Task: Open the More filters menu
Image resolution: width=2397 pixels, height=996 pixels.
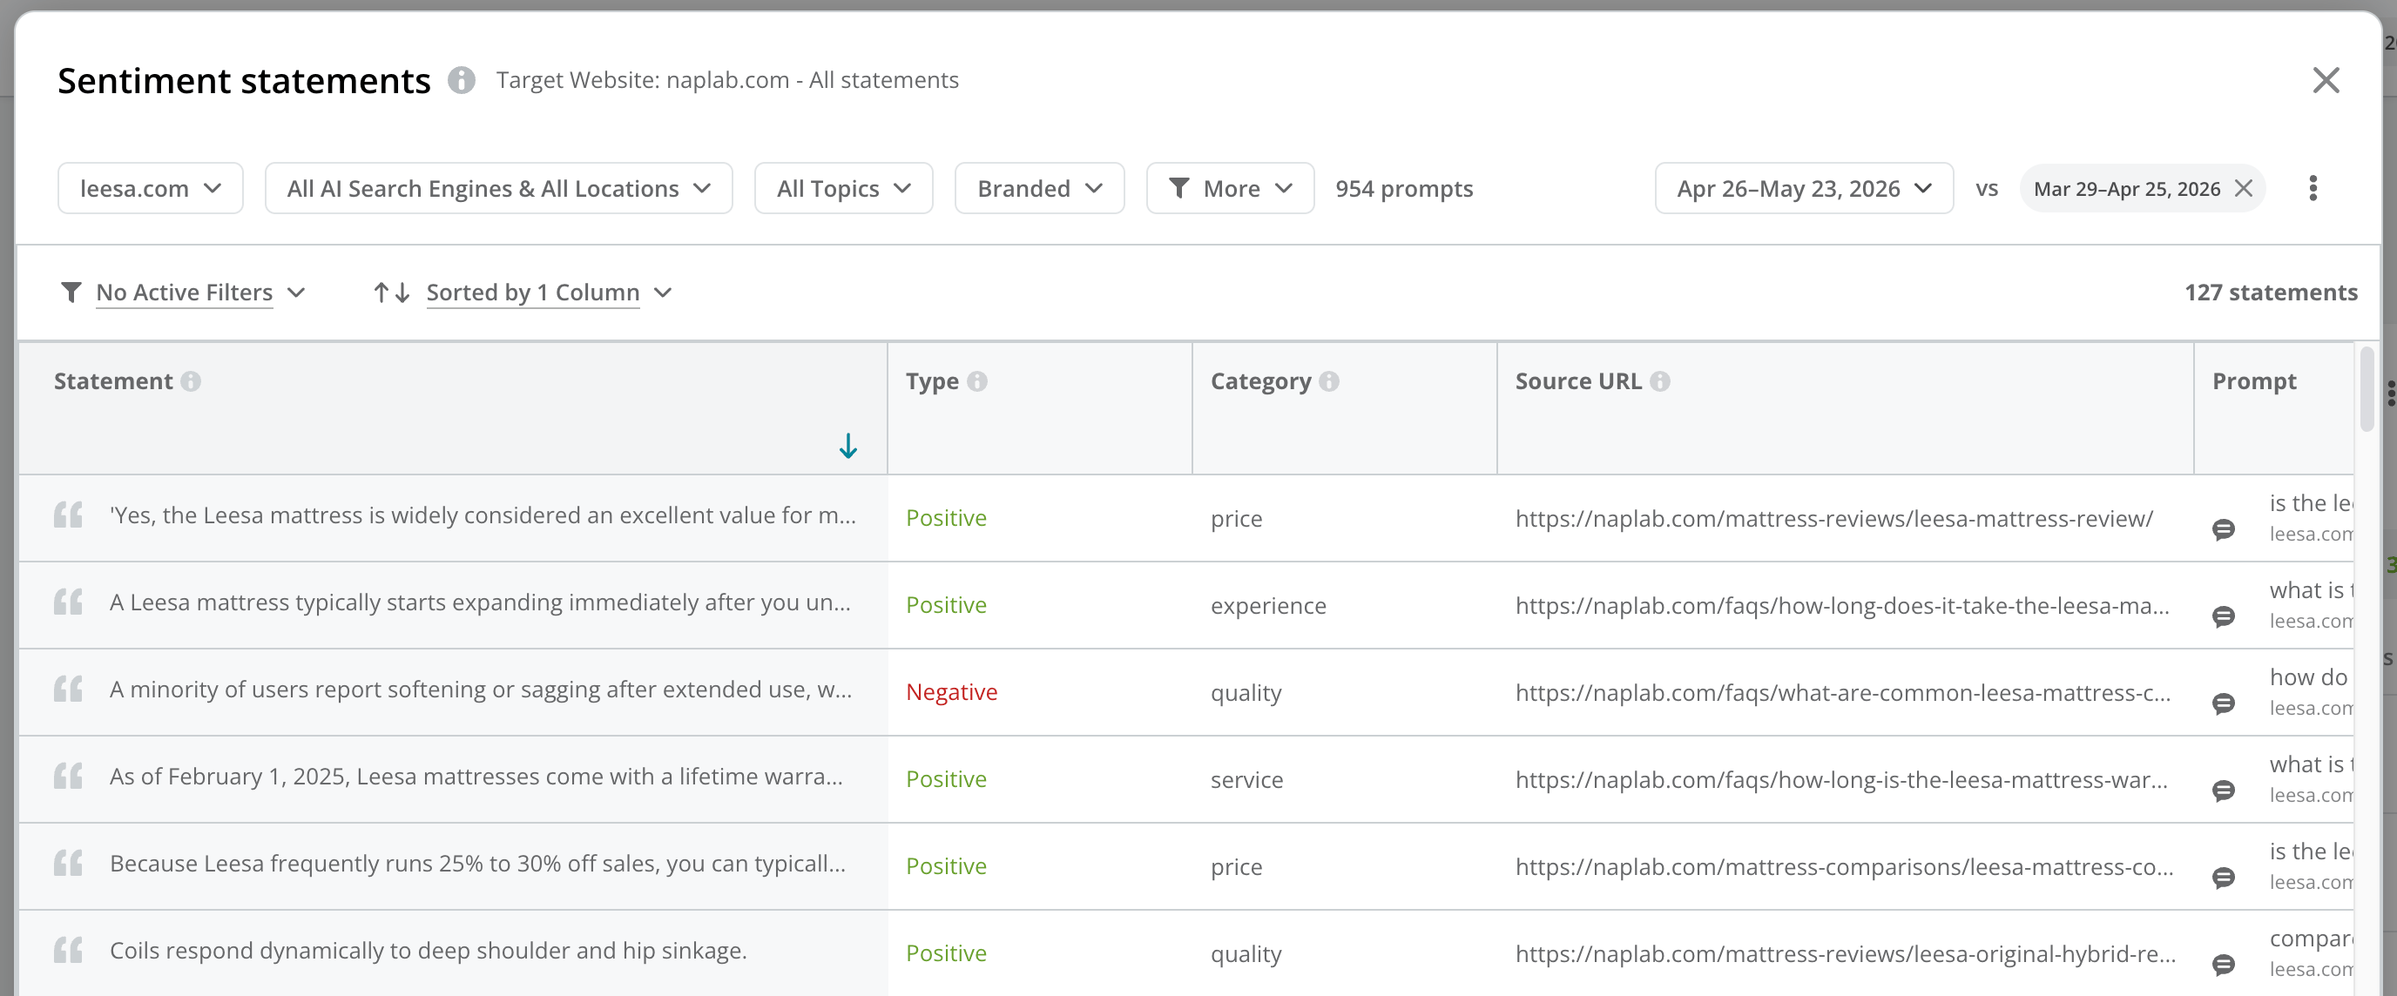Action: [1229, 189]
